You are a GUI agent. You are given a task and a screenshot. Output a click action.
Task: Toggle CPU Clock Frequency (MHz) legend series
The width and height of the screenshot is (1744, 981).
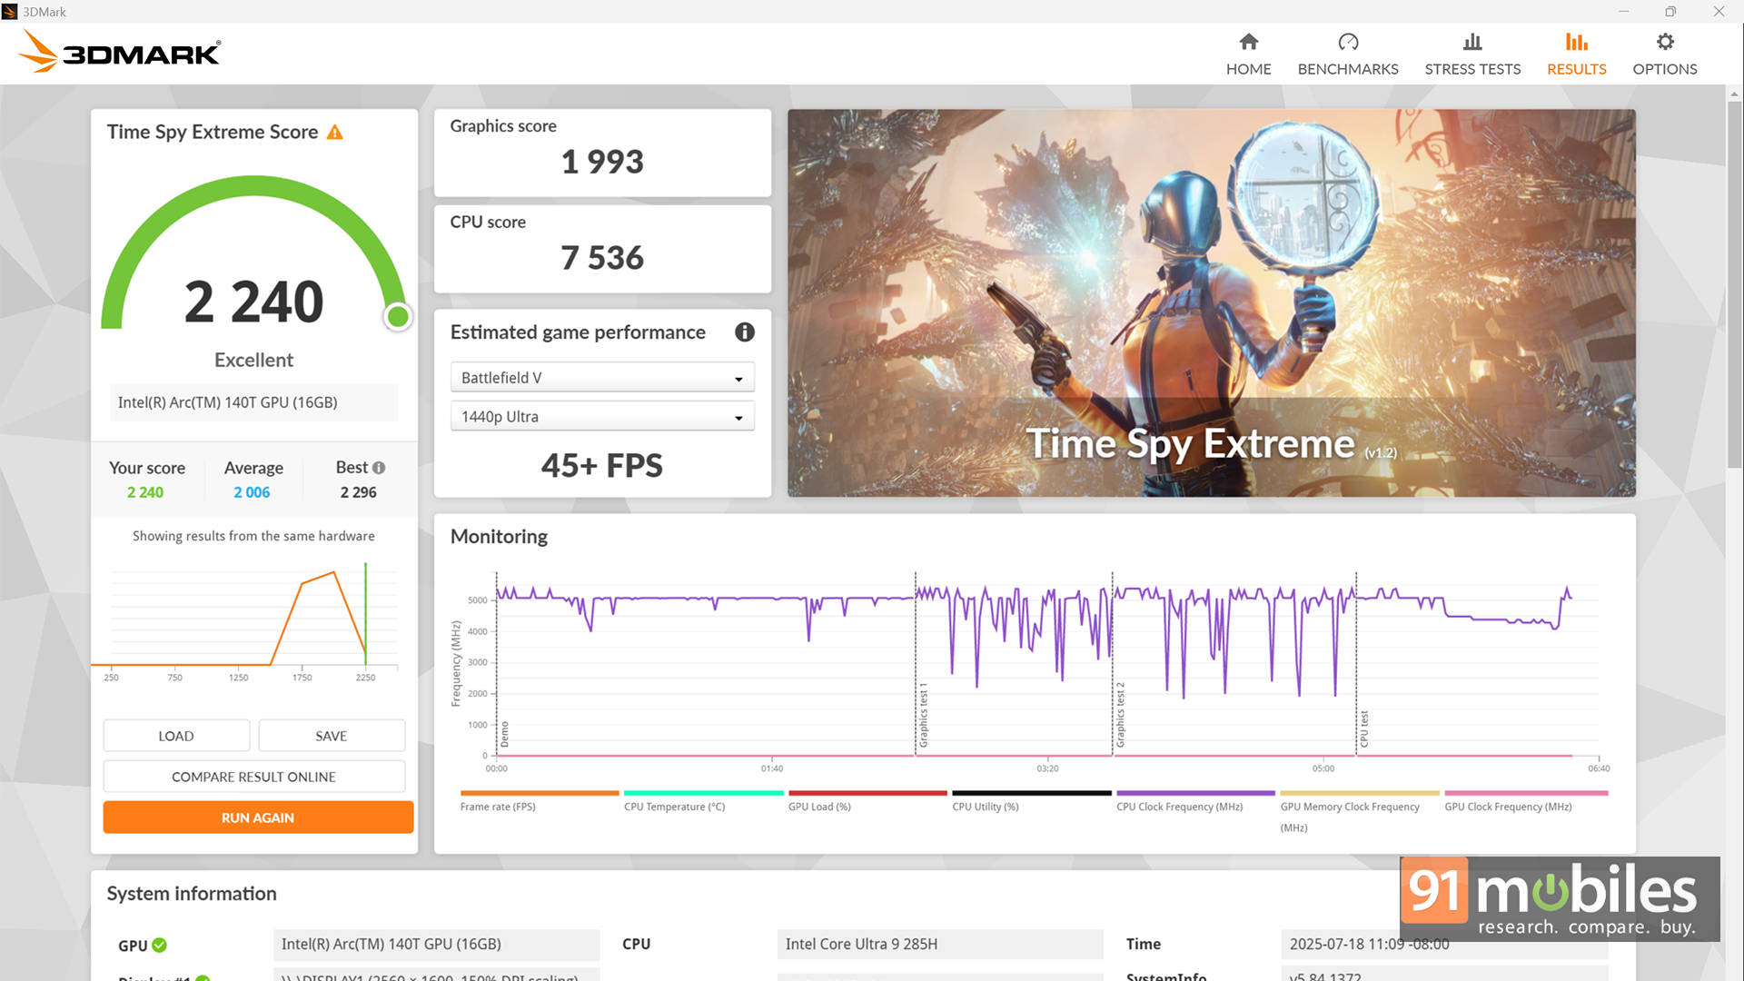click(1195, 801)
